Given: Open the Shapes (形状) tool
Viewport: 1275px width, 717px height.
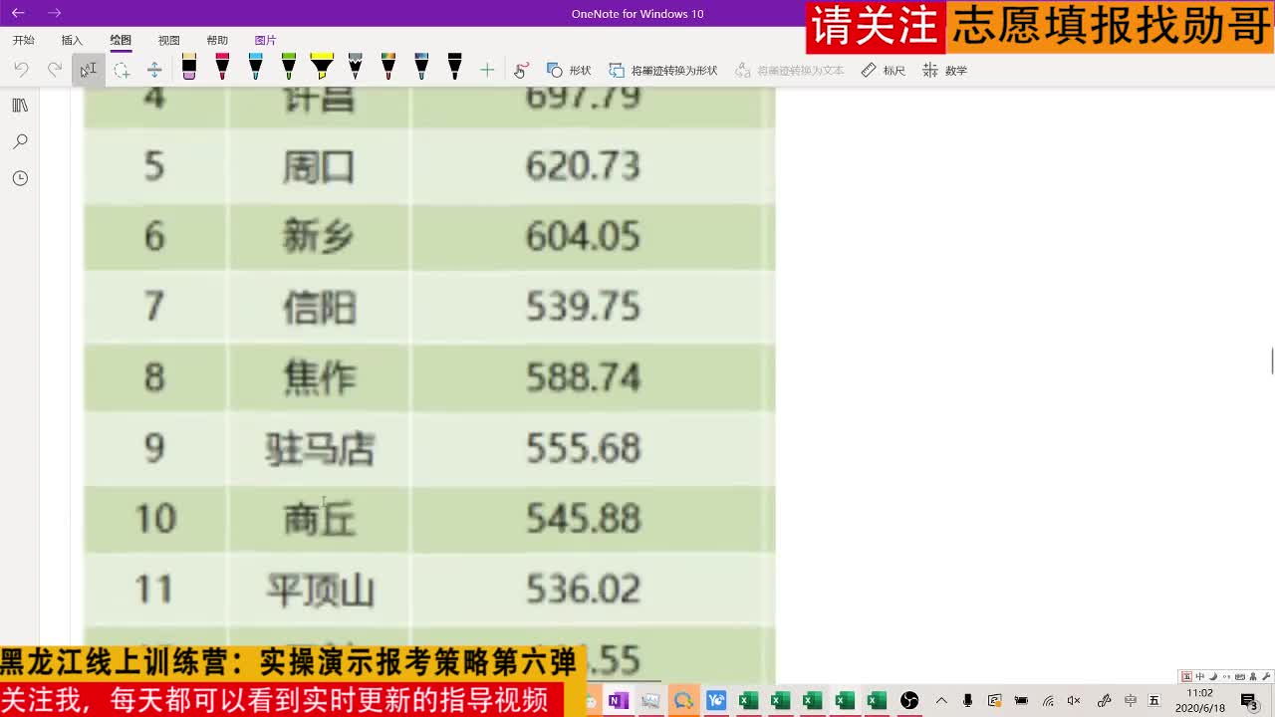Looking at the screenshot, I should [x=569, y=70].
